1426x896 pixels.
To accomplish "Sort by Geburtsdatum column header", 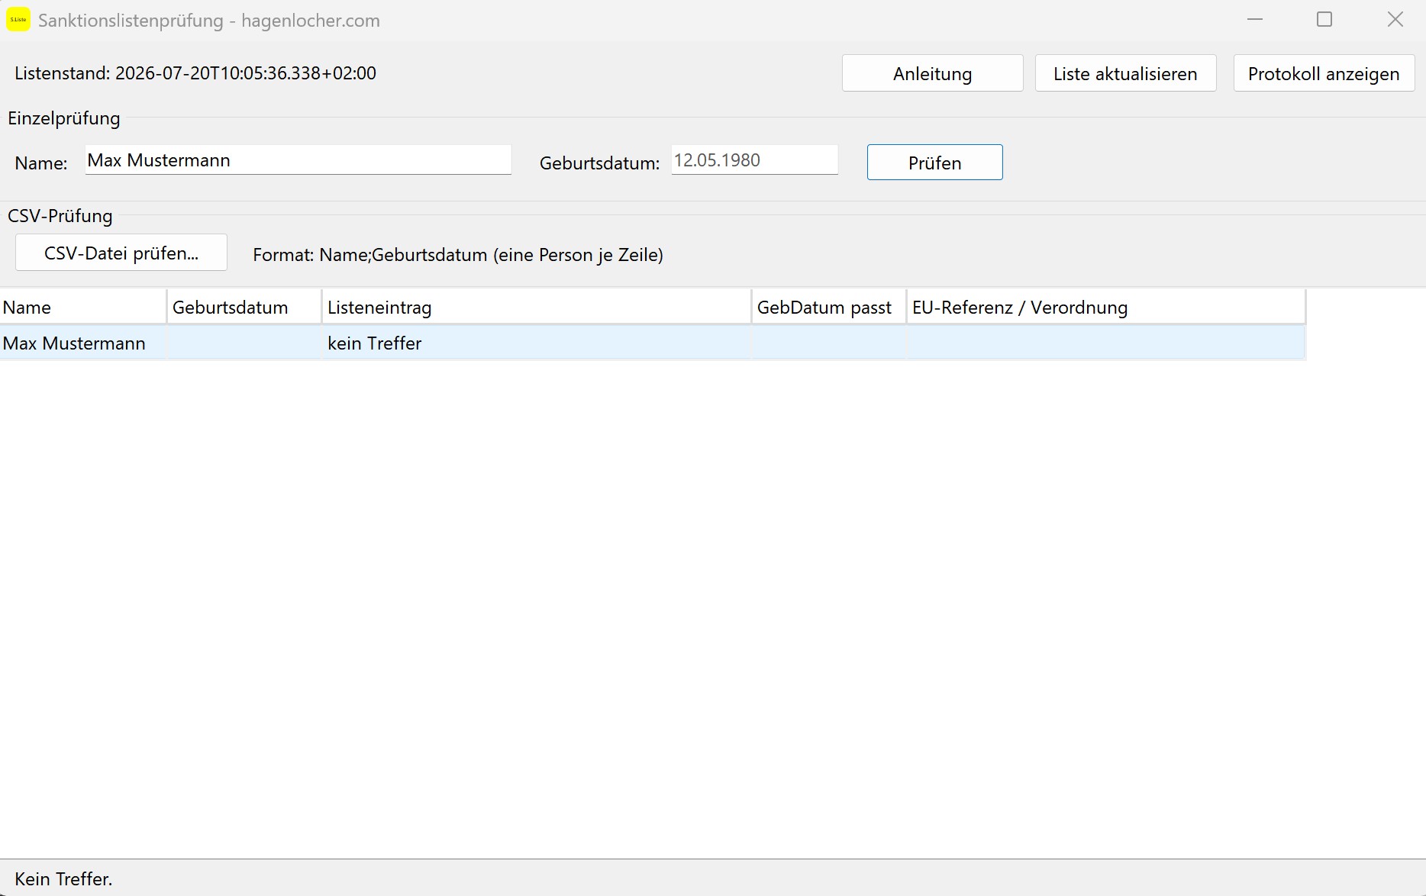I will click(x=244, y=308).
